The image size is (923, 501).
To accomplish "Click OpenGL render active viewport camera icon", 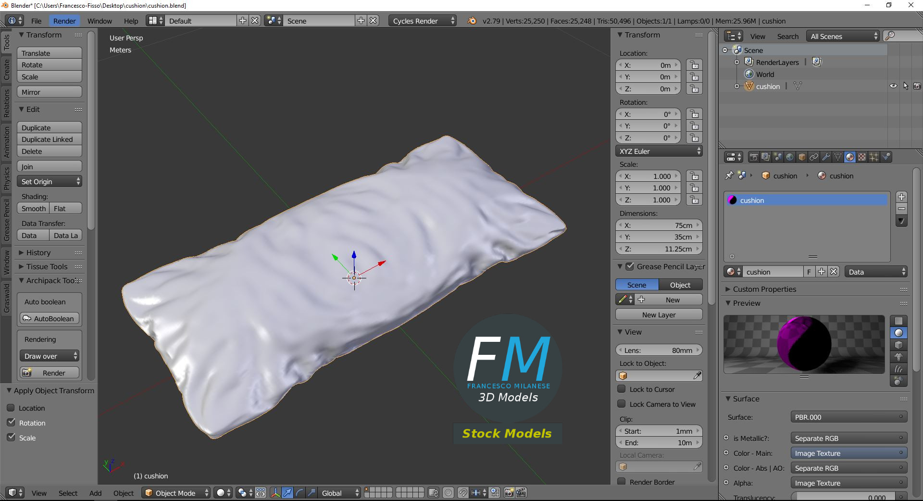I will click(x=509, y=493).
